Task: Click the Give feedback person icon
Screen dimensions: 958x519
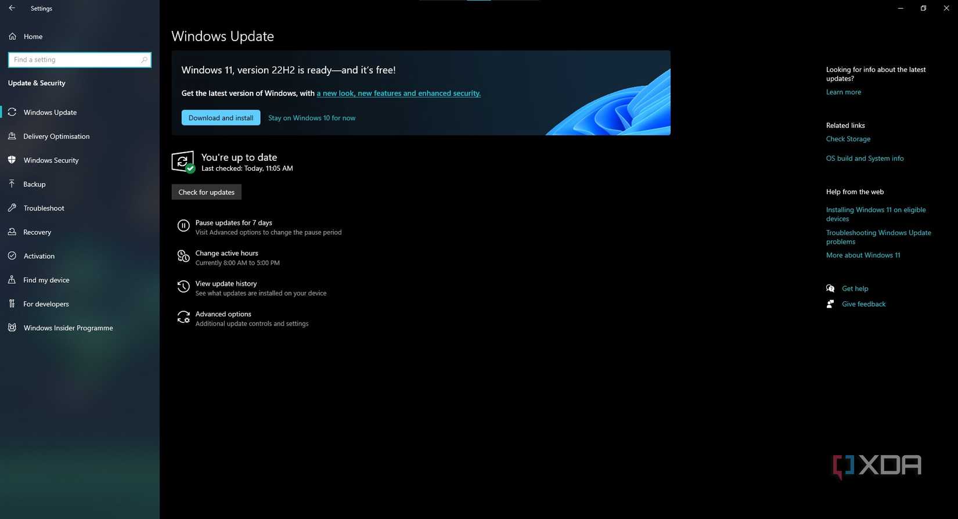Action: point(830,304)
